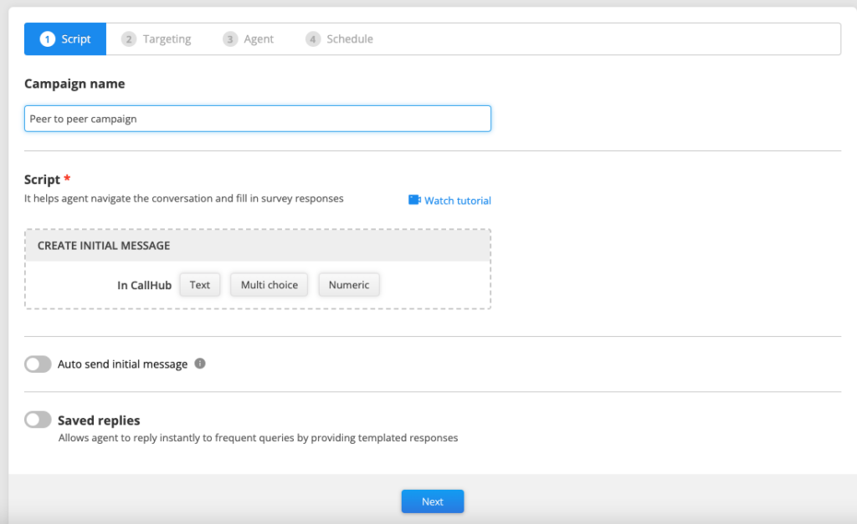The height and width of the screenshot is (524, 857).
Task: Click the video camera icon beside Watch tutorial
Action: pos(414,200)
